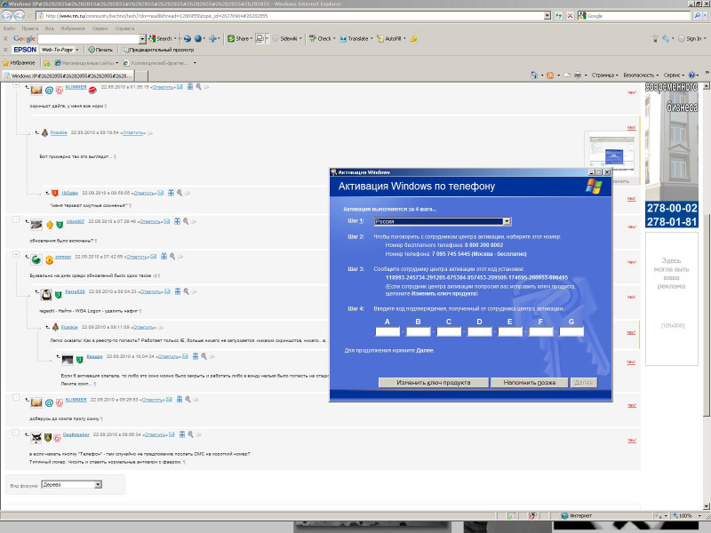Click the magnifier icon in irbis007's post header
This screenshot has height=533, width=711.
(186, 221)
